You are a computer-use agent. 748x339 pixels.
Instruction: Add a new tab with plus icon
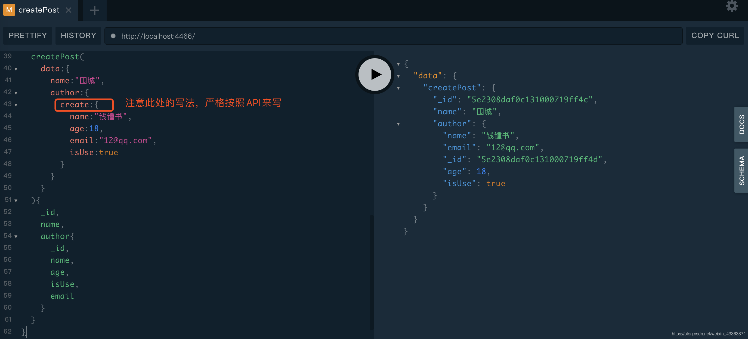pos(94,10)
